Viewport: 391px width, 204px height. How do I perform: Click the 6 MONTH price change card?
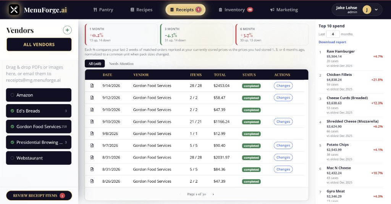272,35
